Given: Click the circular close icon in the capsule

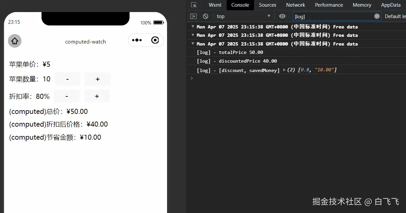Looking at the screenshot, I should click(x=155, y=40).
